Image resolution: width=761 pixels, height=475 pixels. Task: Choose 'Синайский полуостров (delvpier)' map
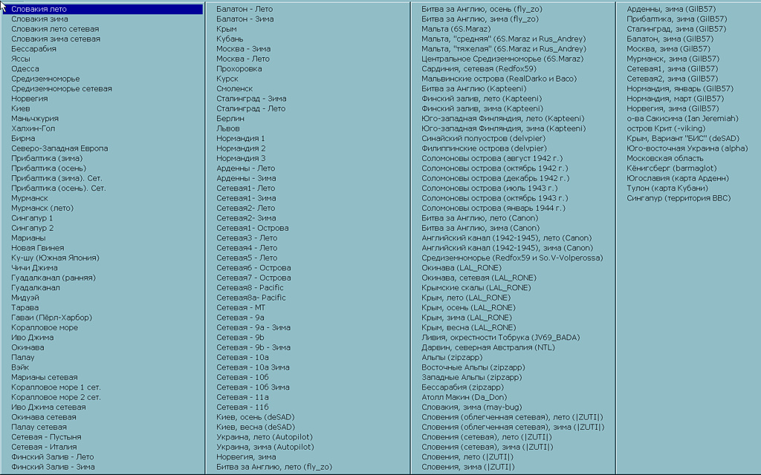point(483,138)
